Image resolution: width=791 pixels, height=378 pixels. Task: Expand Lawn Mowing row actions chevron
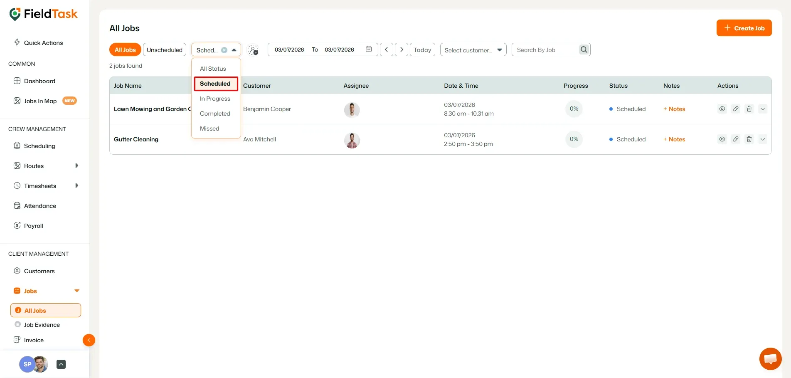coord(762,109)
